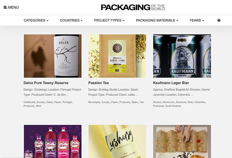Open the Passion Tea package image
The height and width of the screenshot is (158, 232).
click(117, 56)
